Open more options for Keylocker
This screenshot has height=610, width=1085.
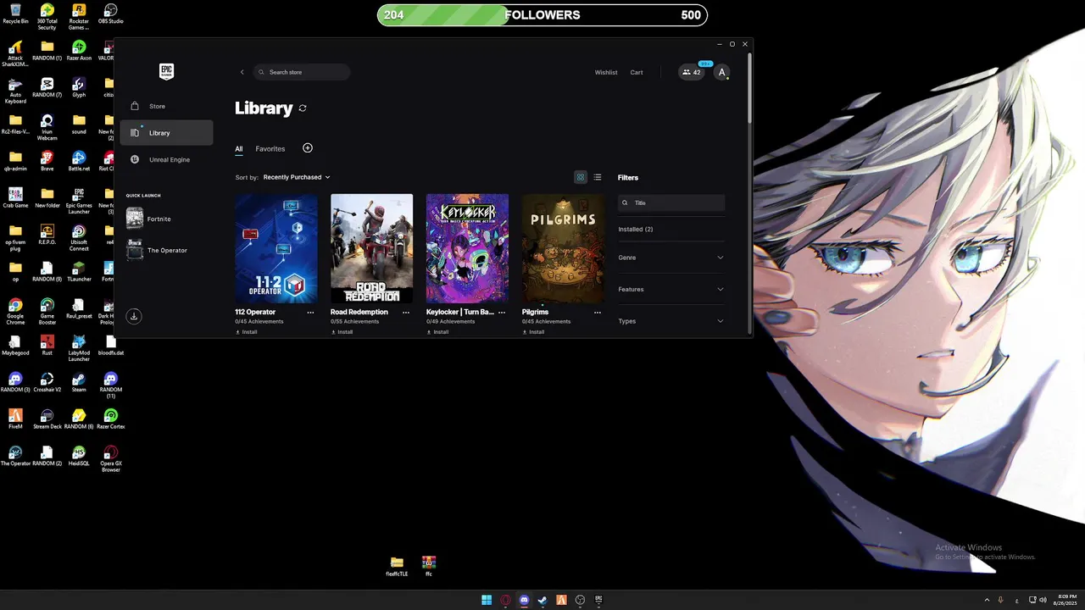click(x=502, y=313)
